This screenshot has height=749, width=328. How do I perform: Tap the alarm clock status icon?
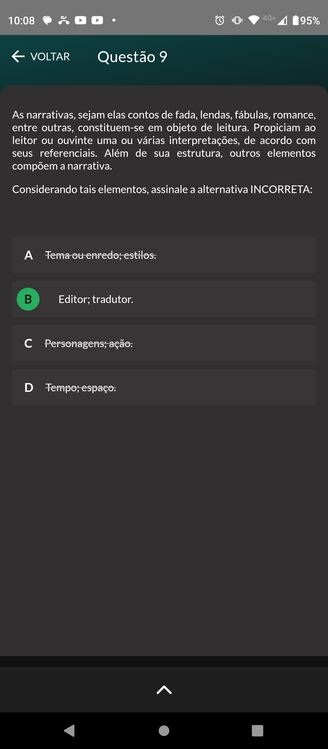(x=220, y=20)
